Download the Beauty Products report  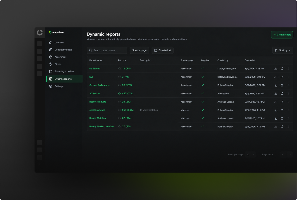point(276,102)
